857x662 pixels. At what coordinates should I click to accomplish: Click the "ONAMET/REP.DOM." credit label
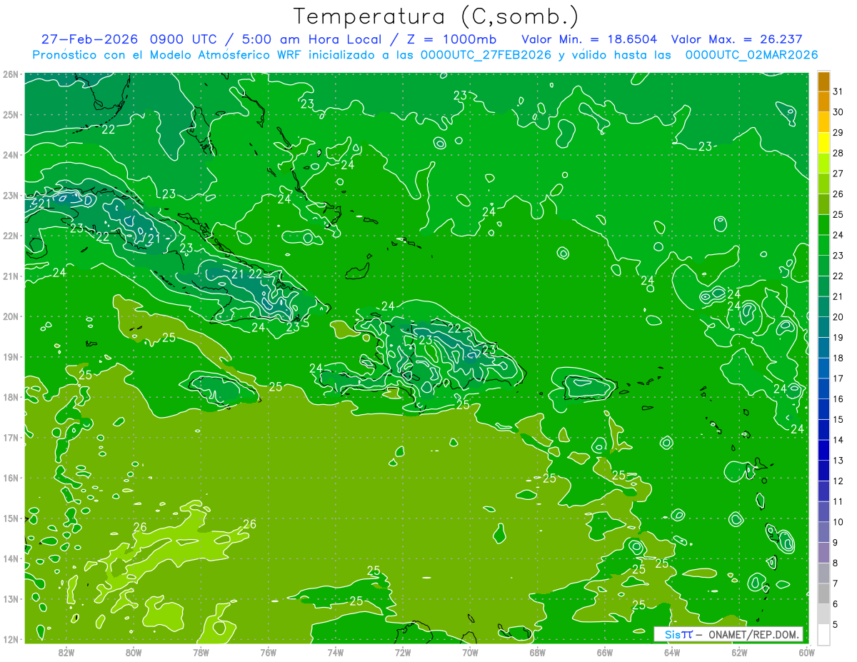[753, 634]
